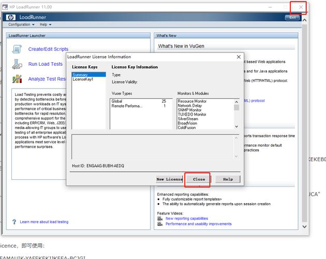Select LicenseKey1 in License Keys list
Image resolution: width=326 pixels, height=259 pixels.
83,79
